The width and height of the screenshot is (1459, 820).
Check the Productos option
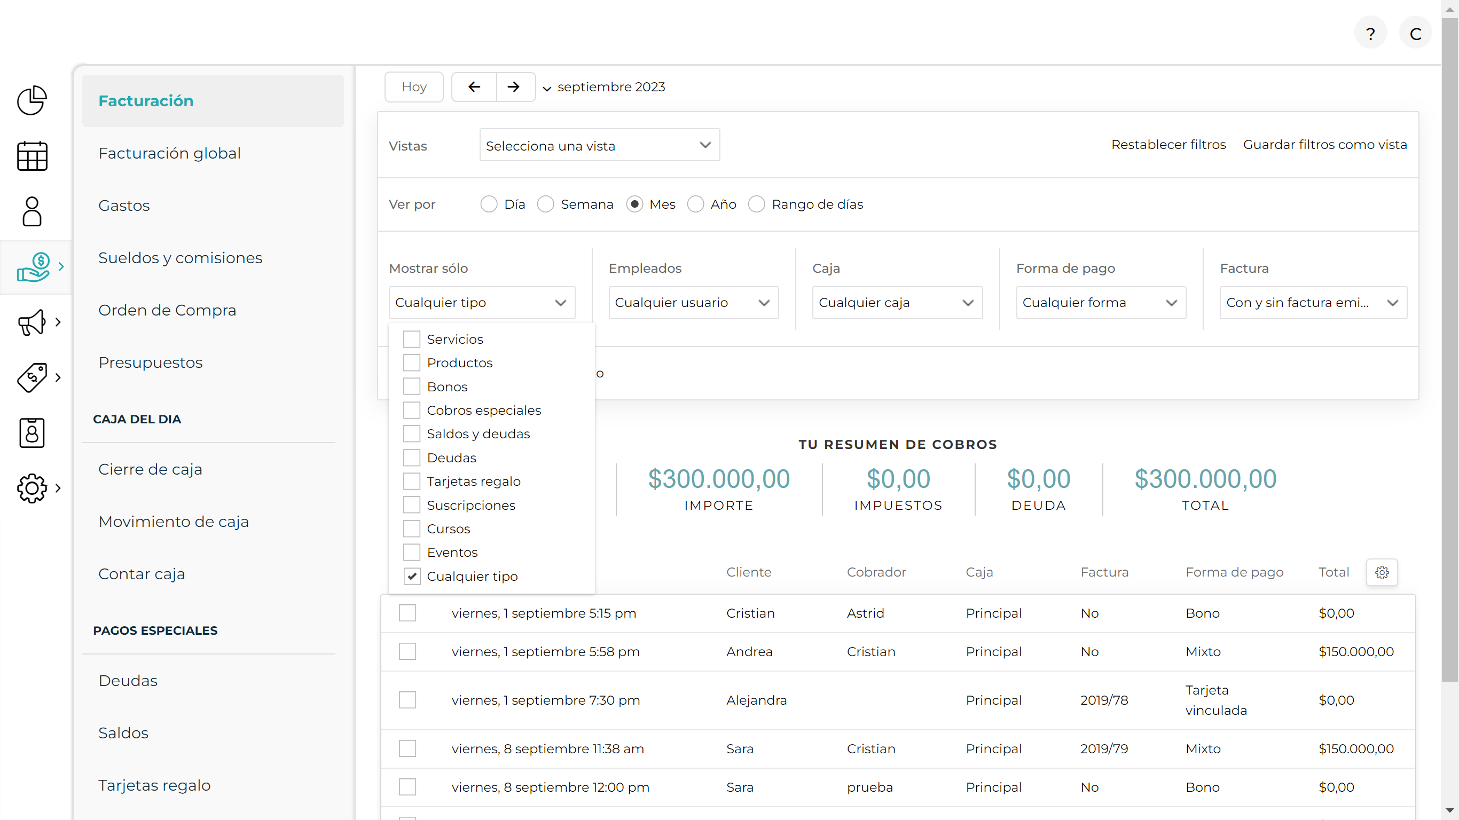[x=412, y=362]
